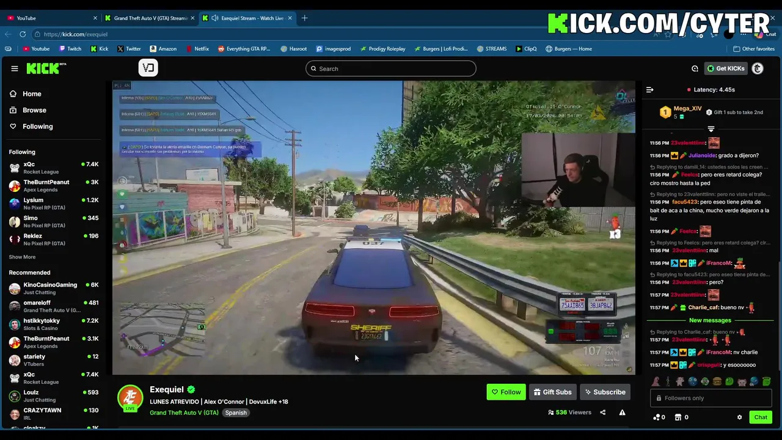Image resolution: width=782 pixels, height=440 pixels.
Task: Click the green Chat send button
Action: point(761,417)
